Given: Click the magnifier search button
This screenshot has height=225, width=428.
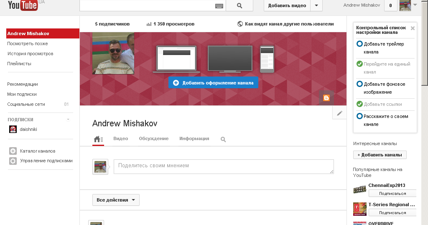Looking at the screenshot, I should click(x=239, y=5).
